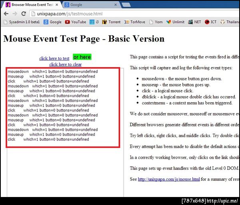
Task: Open the i3 bookmark
Action: pyautogui.click(x=94, y=22)
